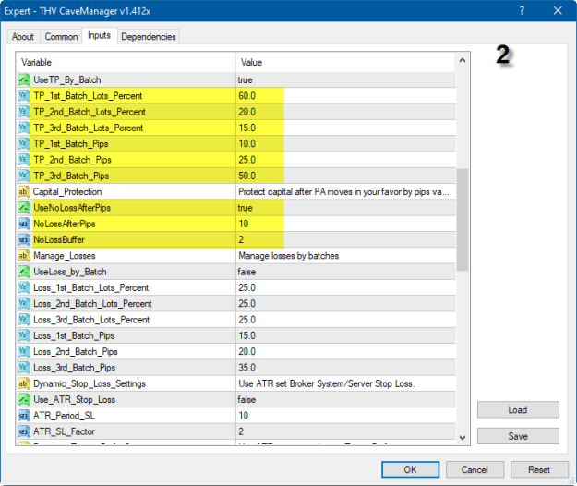577x486 pixels.
Task: Click the Cancel button
Action: click(475, 469)
